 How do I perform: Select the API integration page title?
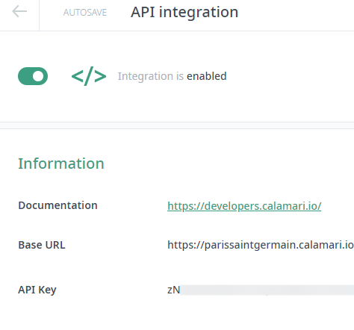(x=184, y=12)
